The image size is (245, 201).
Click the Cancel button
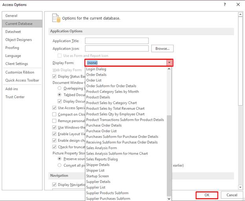click(x=232, y=195)
